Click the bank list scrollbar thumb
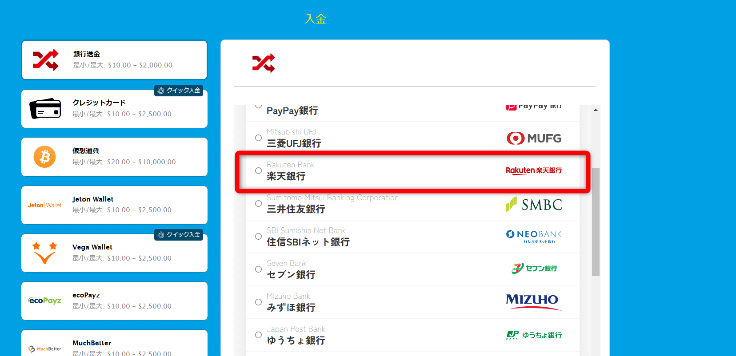Viewport: 736px width, 356px height. click(x=596, y=222)
